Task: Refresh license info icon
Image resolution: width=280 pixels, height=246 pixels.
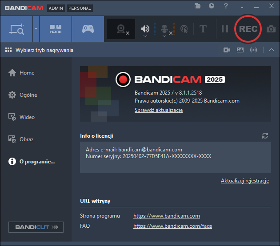Action: [x=265, y=135]
